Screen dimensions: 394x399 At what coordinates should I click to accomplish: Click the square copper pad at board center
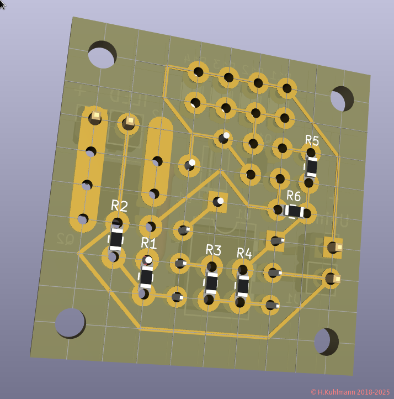tap(217, 202)
